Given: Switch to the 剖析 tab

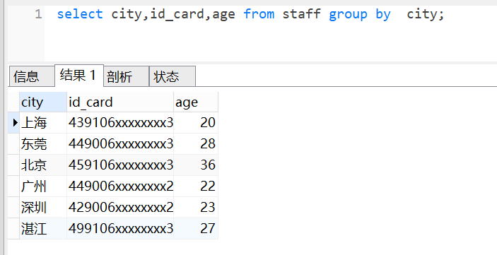Looking at the screenshot, I should (x=126, y=76).
